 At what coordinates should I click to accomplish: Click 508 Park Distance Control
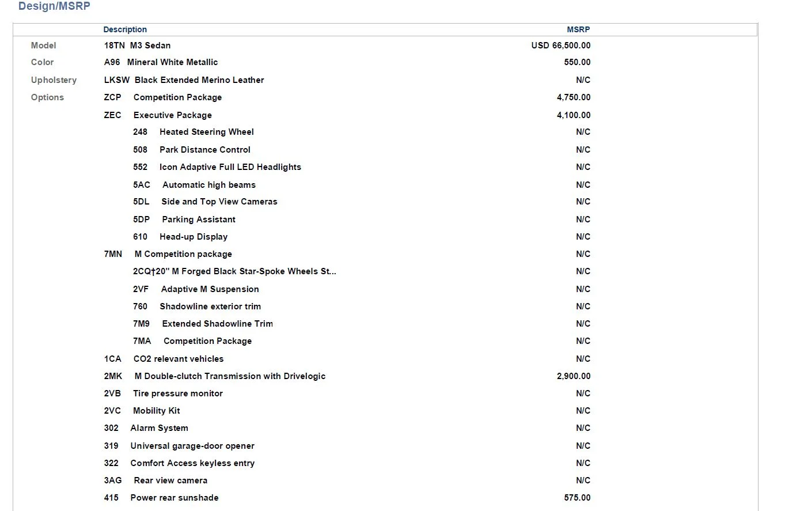191,150
